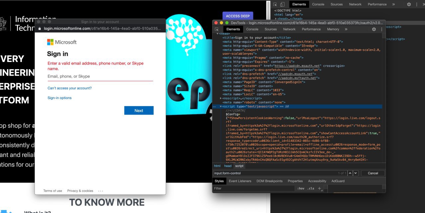Open front DevTools kebab menu
Image resolution: width=425 pixels, height=213 pixels.
coord(382,29)
